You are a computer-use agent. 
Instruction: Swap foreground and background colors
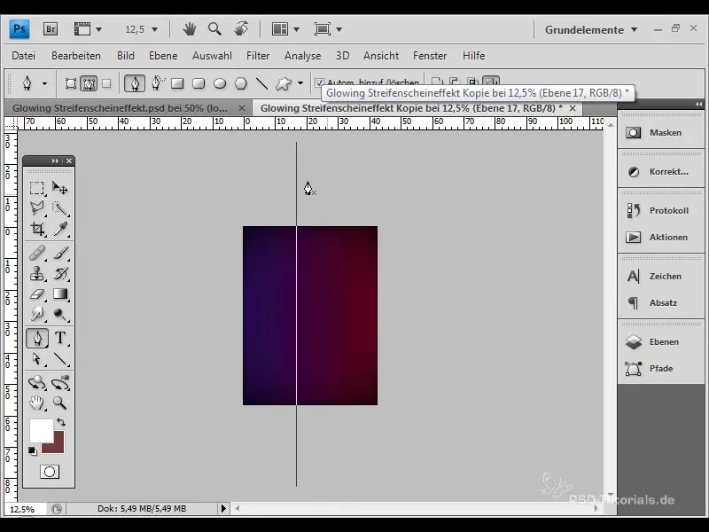click(61, 422)
